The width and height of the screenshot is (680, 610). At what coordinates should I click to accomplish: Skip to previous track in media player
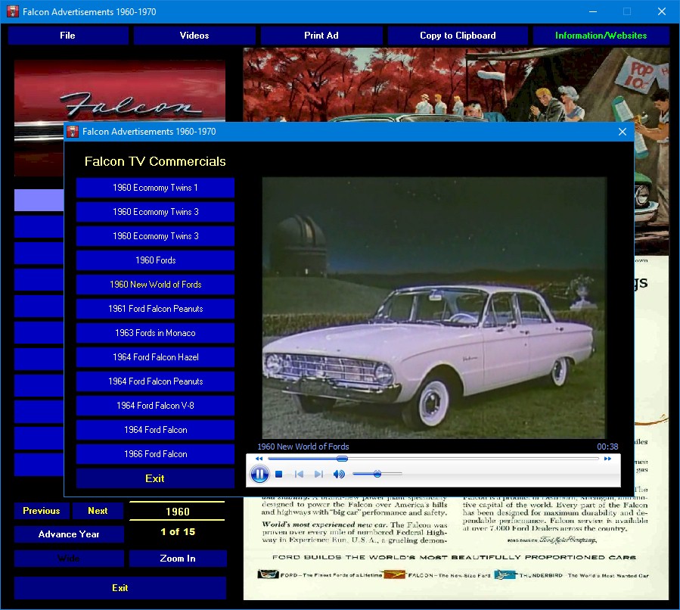click(x=299, y=475)
